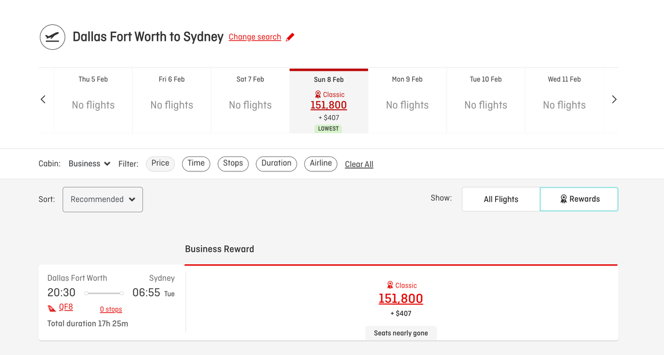Expand earlier dates with the left chevron
This screenshot has height=355, width=664.
click(43, 99)
